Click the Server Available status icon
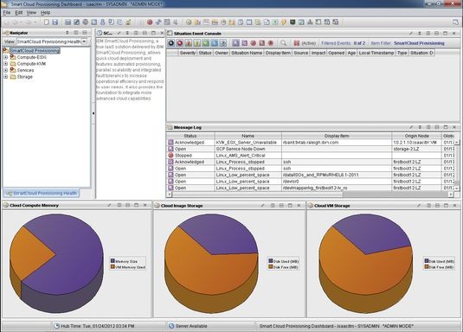The height and width of the screenshot is (332, 463). click(171, 326)
